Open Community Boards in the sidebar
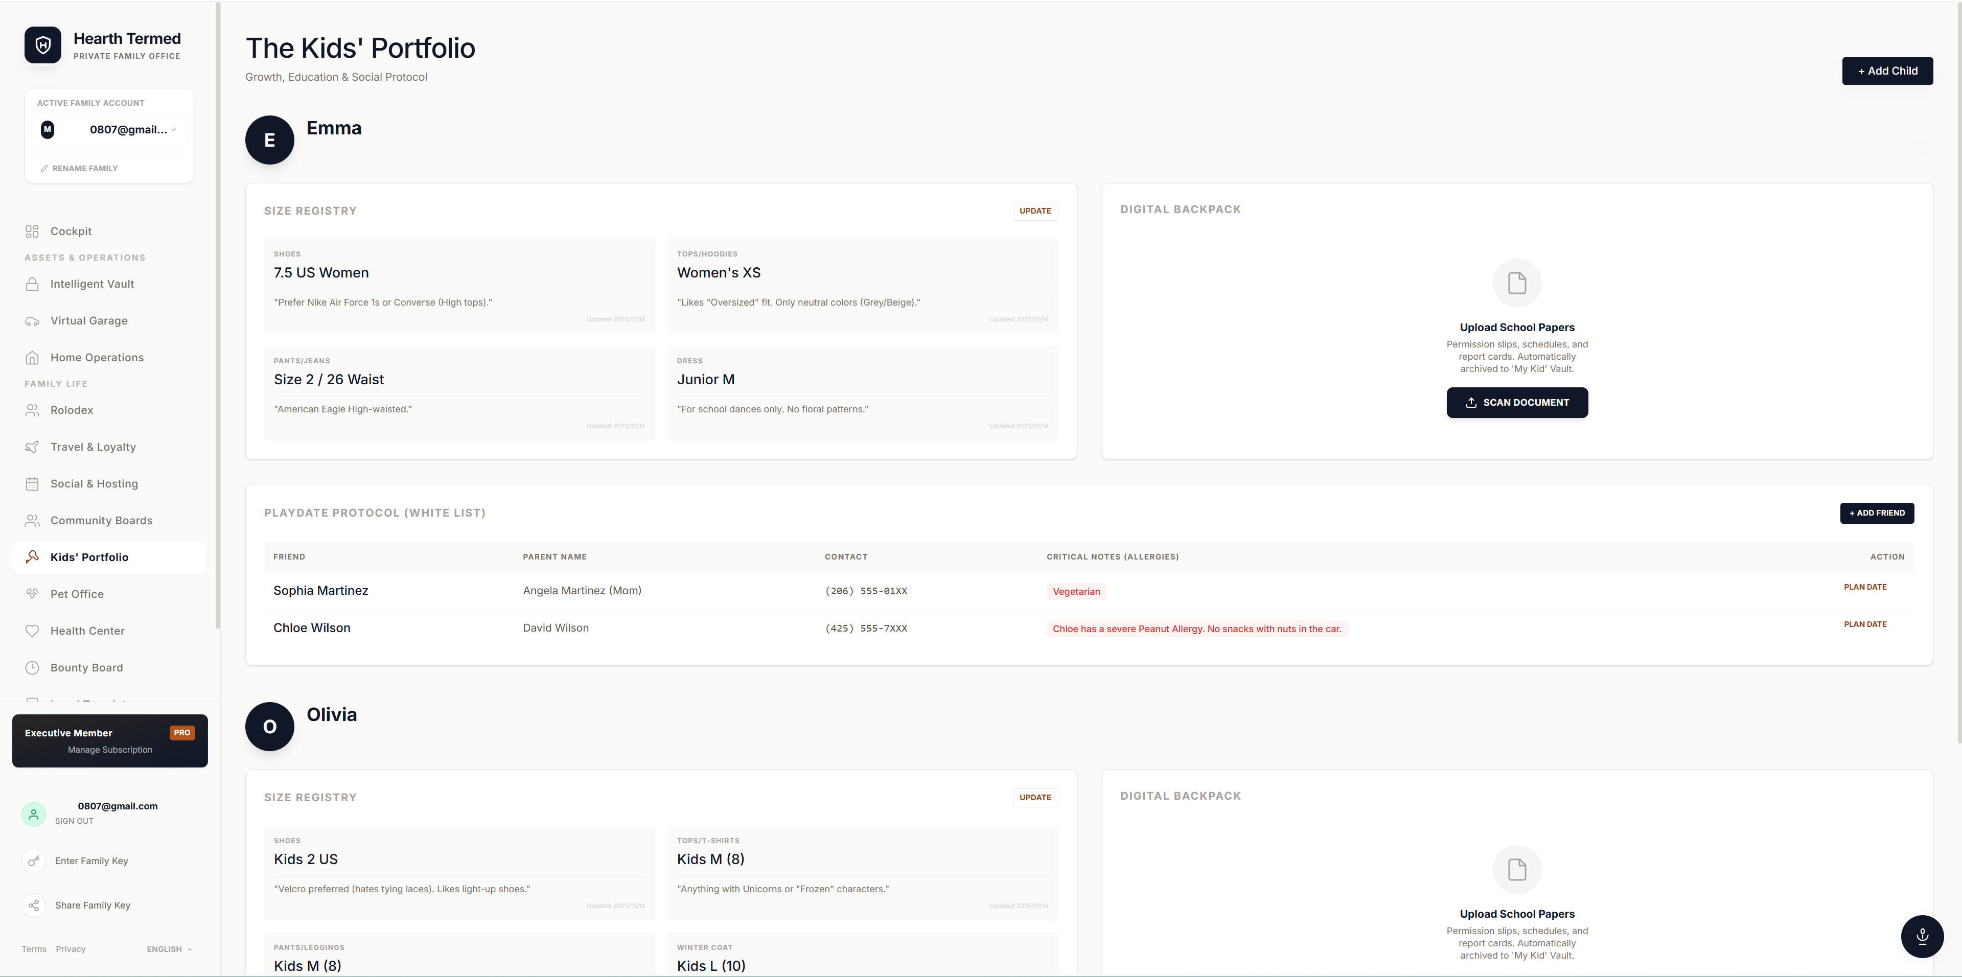1962x977 pixels. [x=101, y=521]
